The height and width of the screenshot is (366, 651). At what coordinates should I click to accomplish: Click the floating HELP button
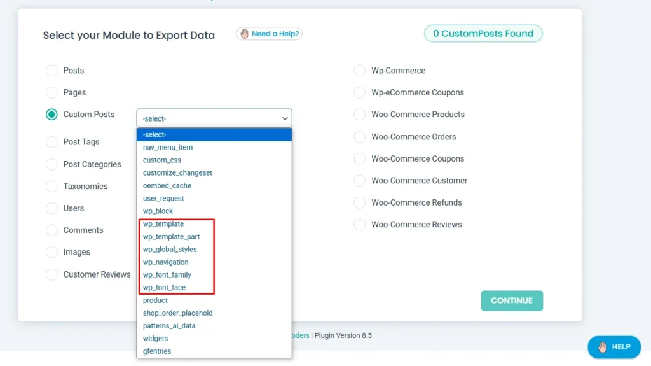tap(614, 347)
